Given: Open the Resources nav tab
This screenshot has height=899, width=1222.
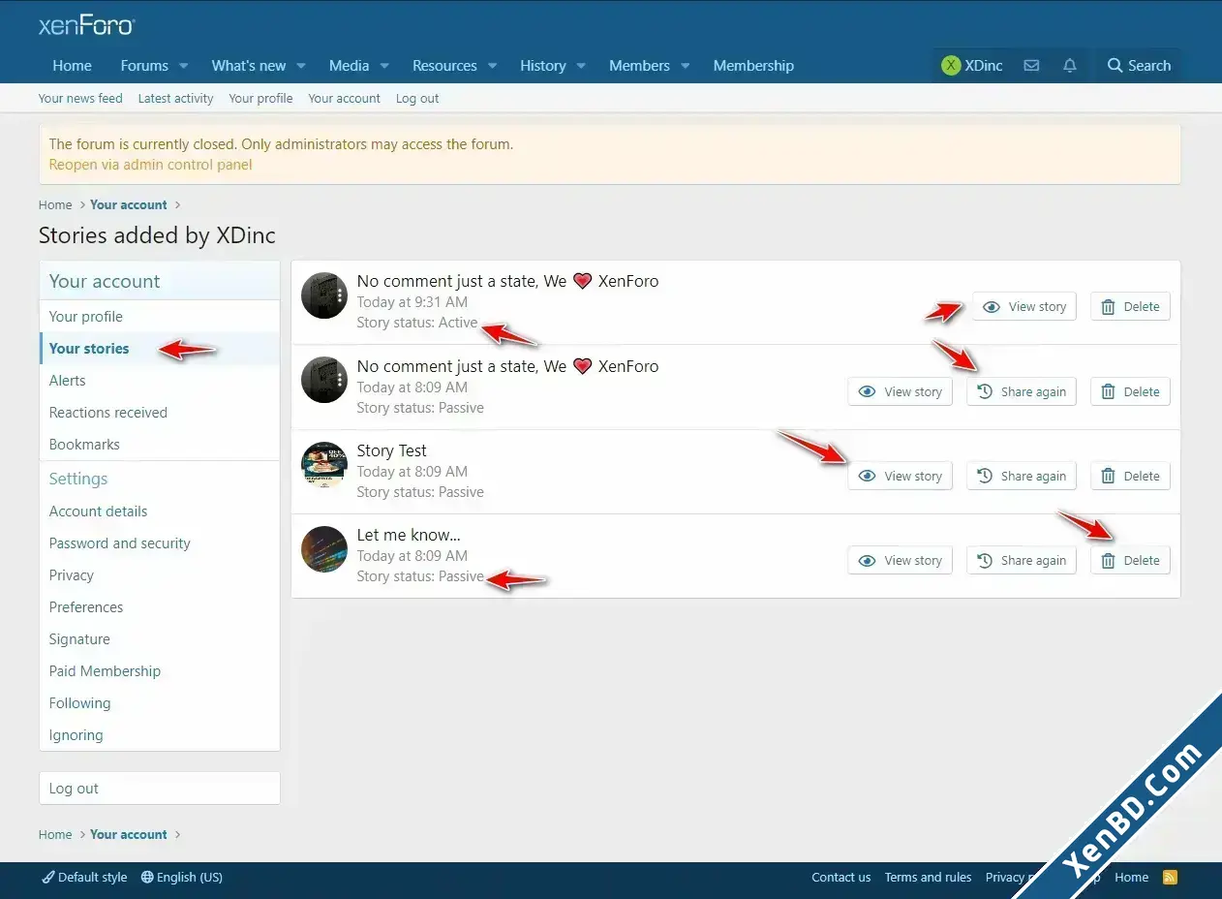Looking at the screenshot, I should pos(444,66).
